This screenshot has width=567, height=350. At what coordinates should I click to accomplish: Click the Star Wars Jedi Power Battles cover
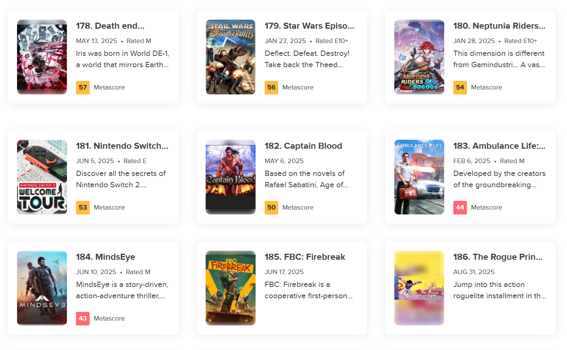point(231,57)
